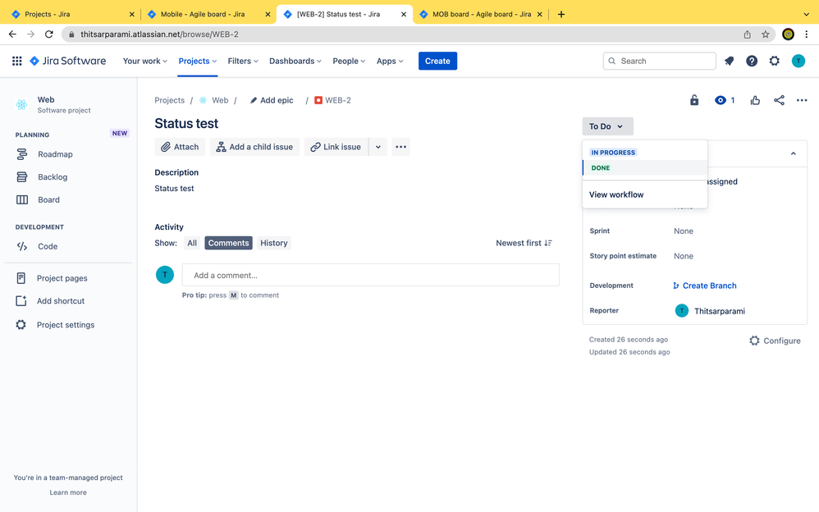The height and width of the screenshot is (512, 819).
Task: Click the thumbs up vote icon
Action: [x=755, y=100]
